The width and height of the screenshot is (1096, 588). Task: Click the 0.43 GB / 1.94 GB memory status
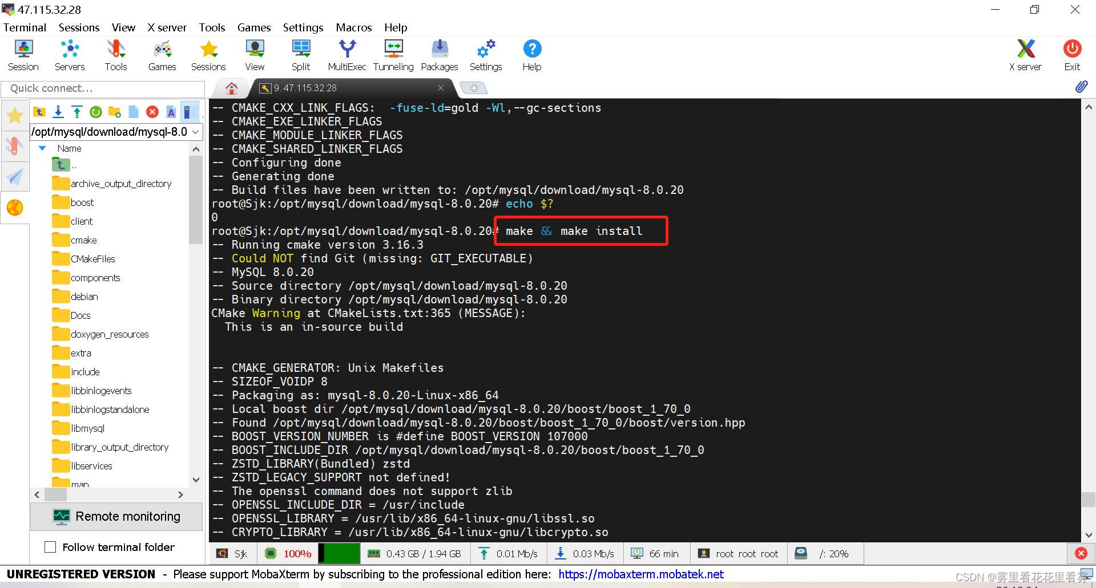pyautogui.click(x=414, y=554)
